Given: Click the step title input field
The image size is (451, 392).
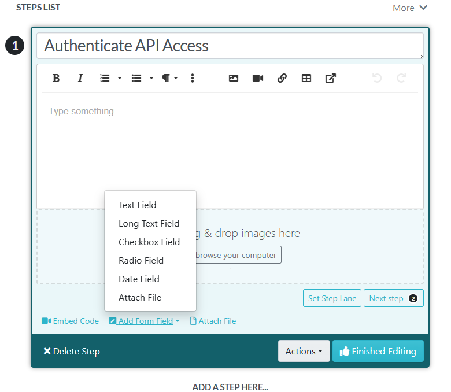Looking at the screenshot, I should 230,46.
